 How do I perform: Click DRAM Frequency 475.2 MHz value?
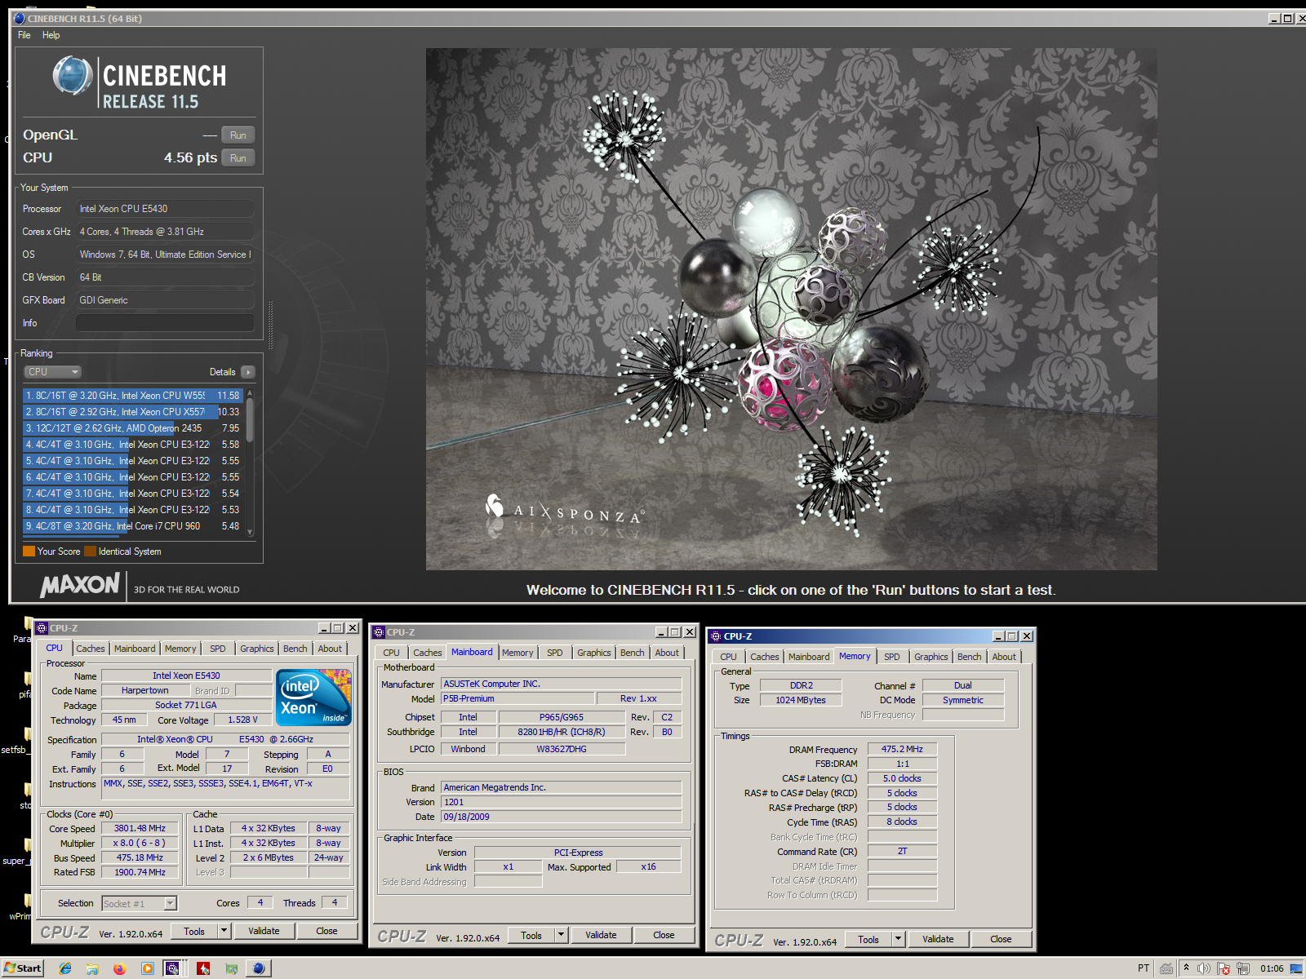902,749
